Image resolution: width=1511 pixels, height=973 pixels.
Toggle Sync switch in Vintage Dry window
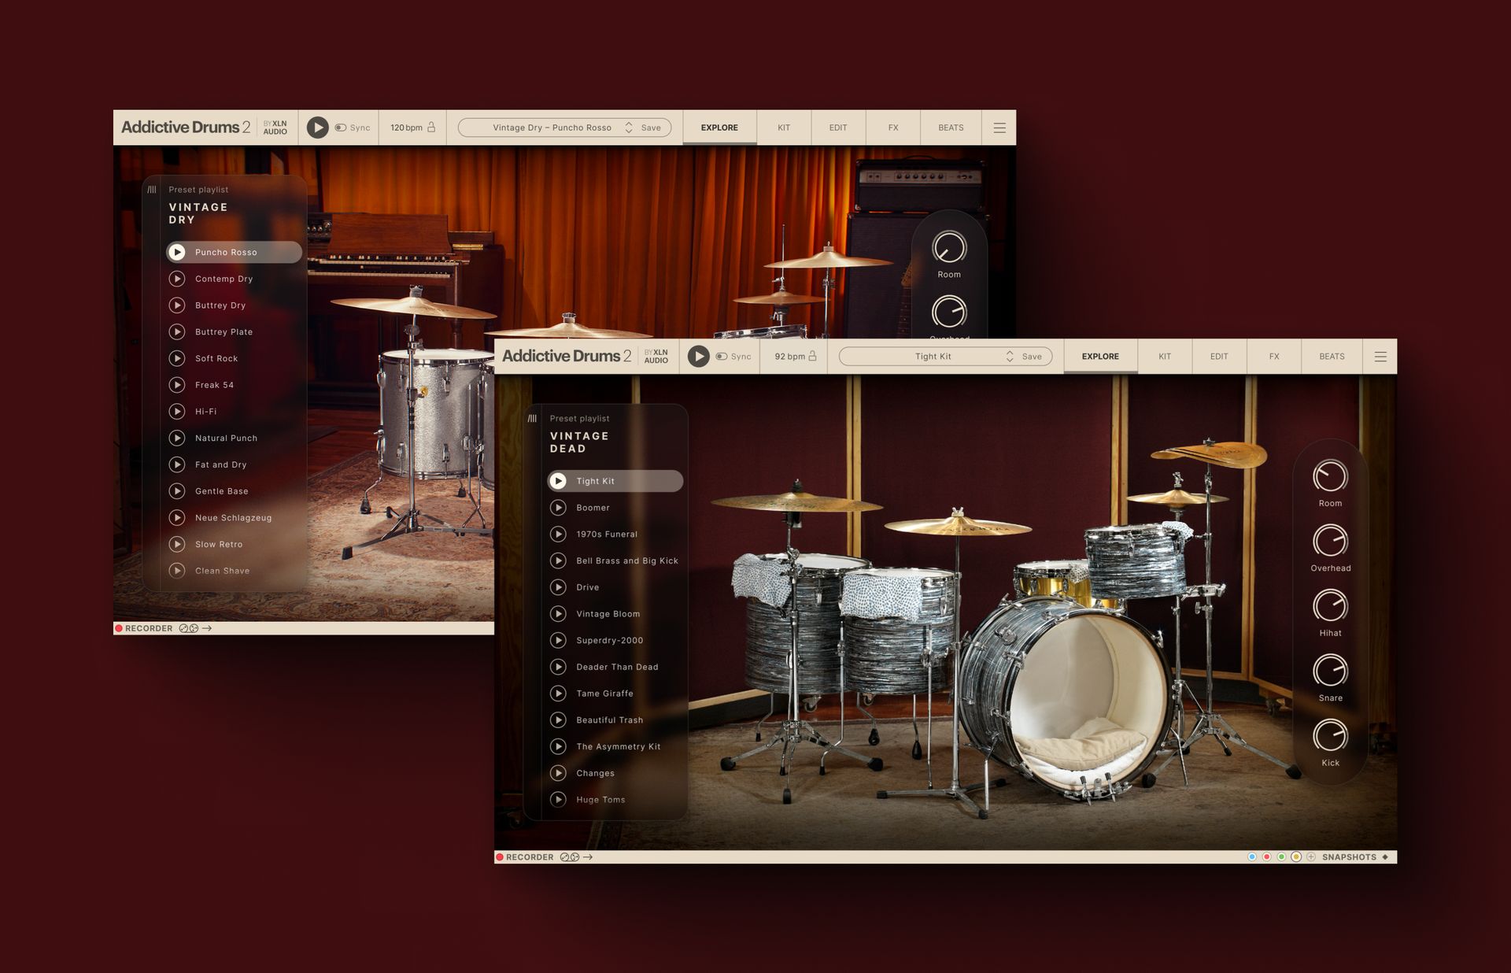point(341,128)
